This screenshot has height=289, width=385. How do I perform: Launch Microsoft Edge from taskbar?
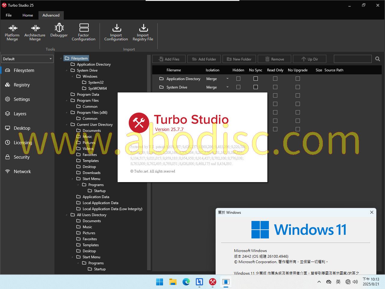(186, 282)
